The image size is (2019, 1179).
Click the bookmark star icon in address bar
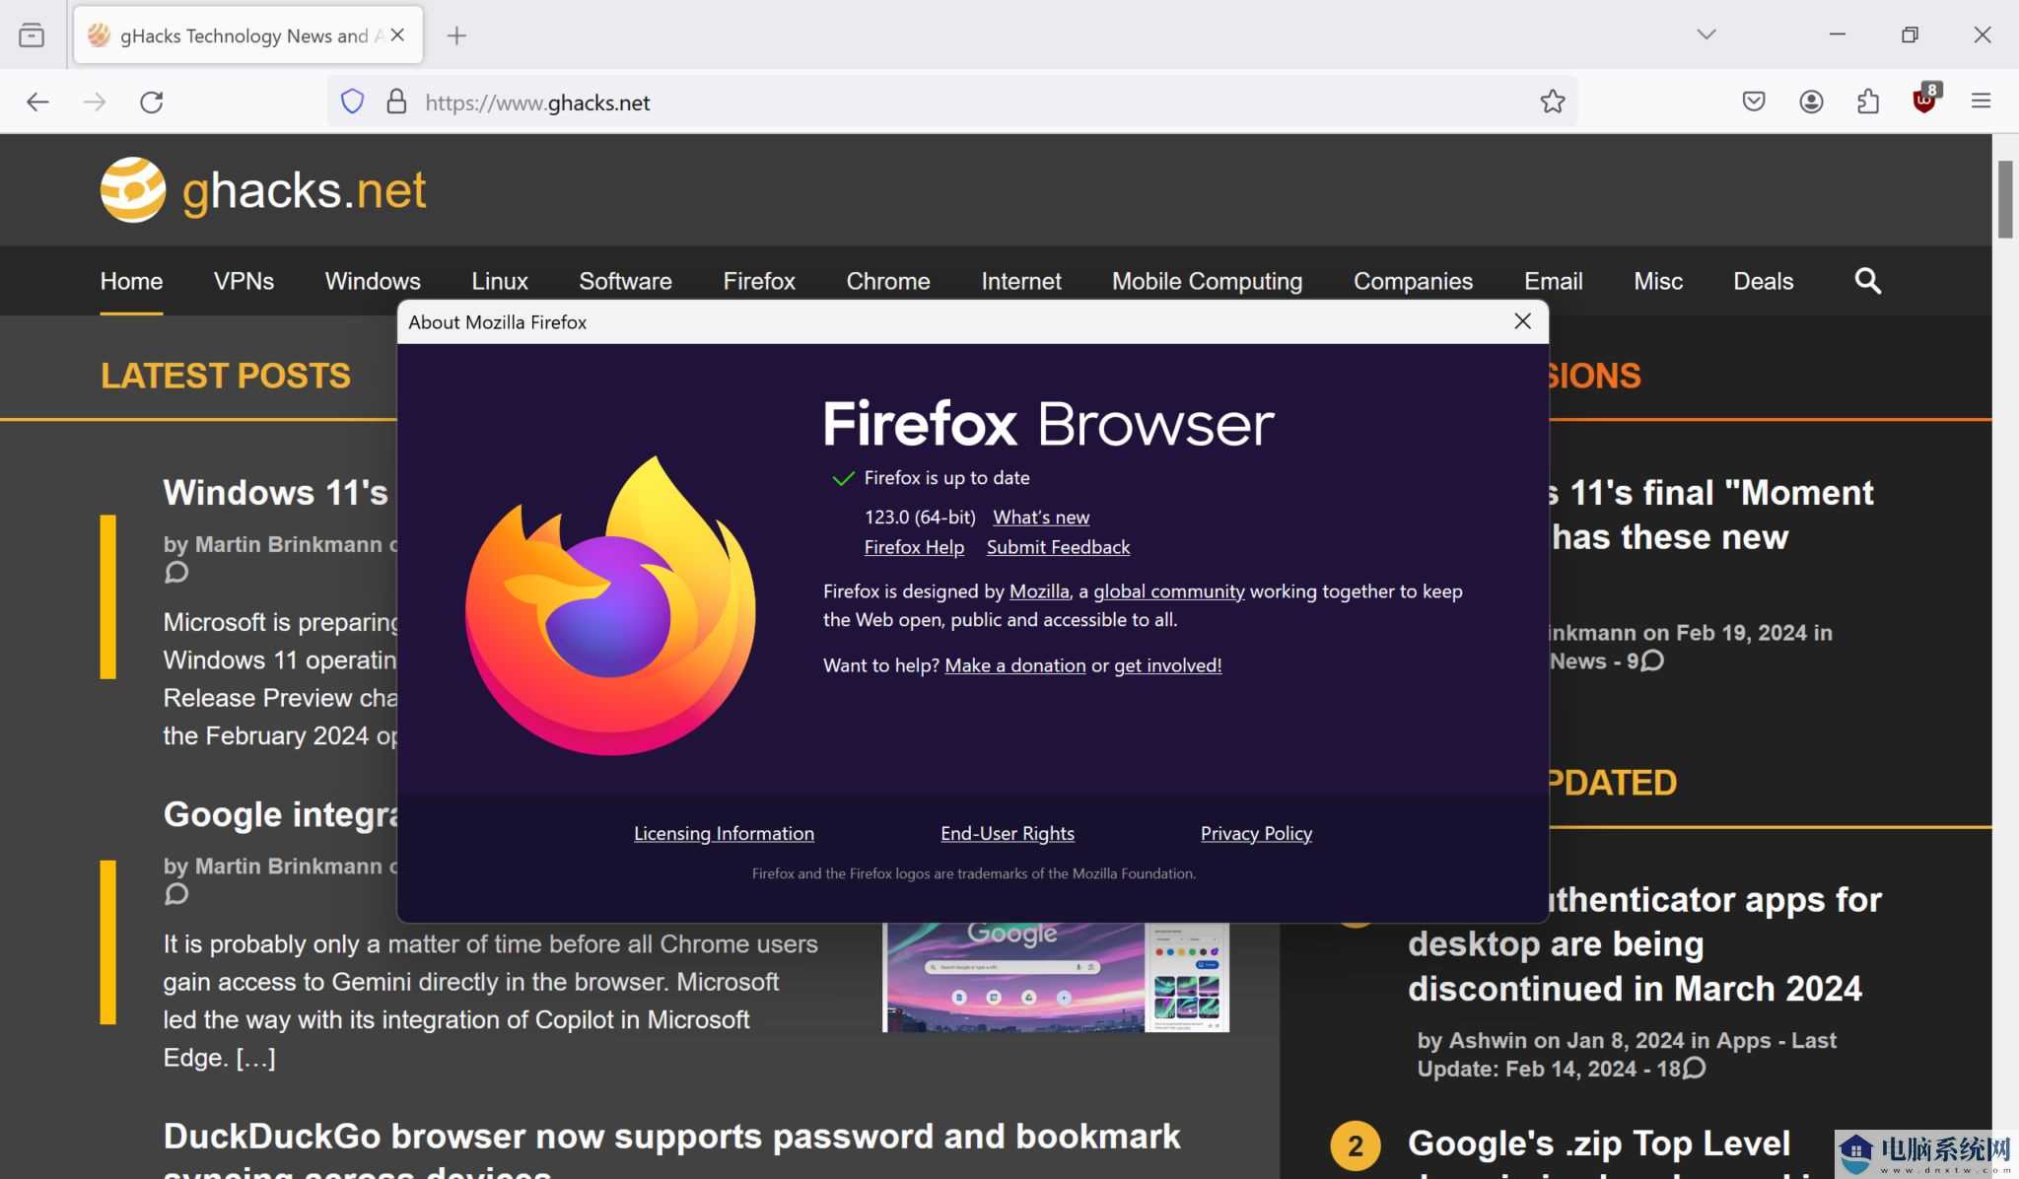[1552, 102]
